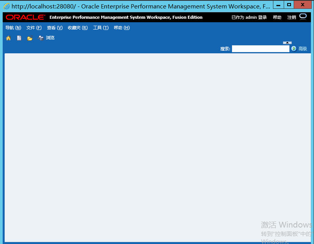
Task: Open the 浏览 (Explore) toolbar button
Action: (x=46, y=38)
